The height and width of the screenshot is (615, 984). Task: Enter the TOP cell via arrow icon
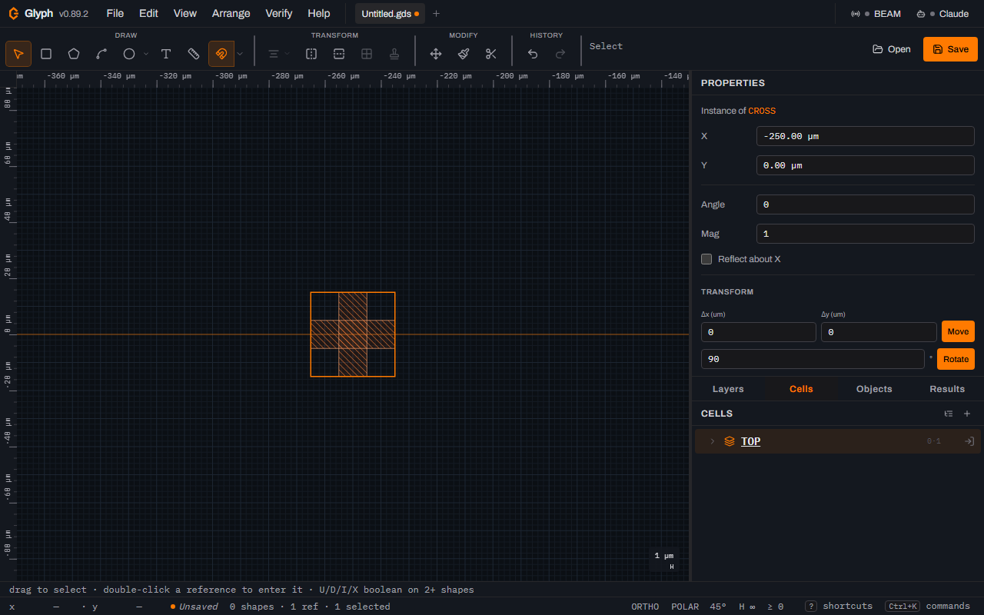point(969,441)
